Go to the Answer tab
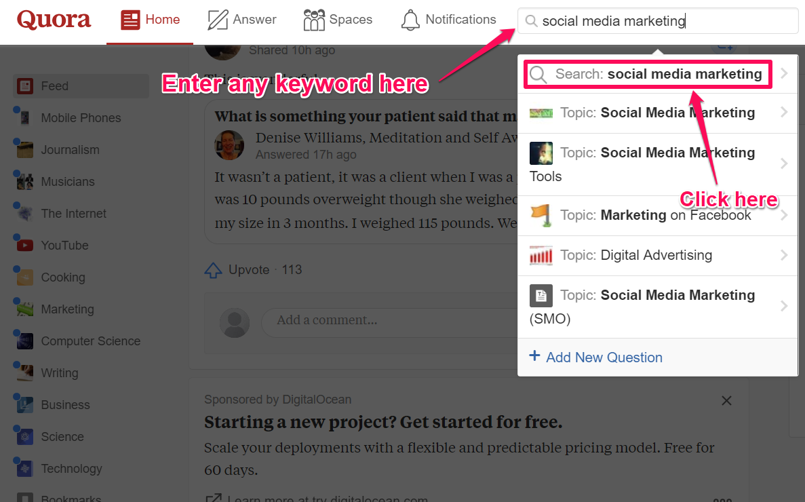 [x=242, y=20]
